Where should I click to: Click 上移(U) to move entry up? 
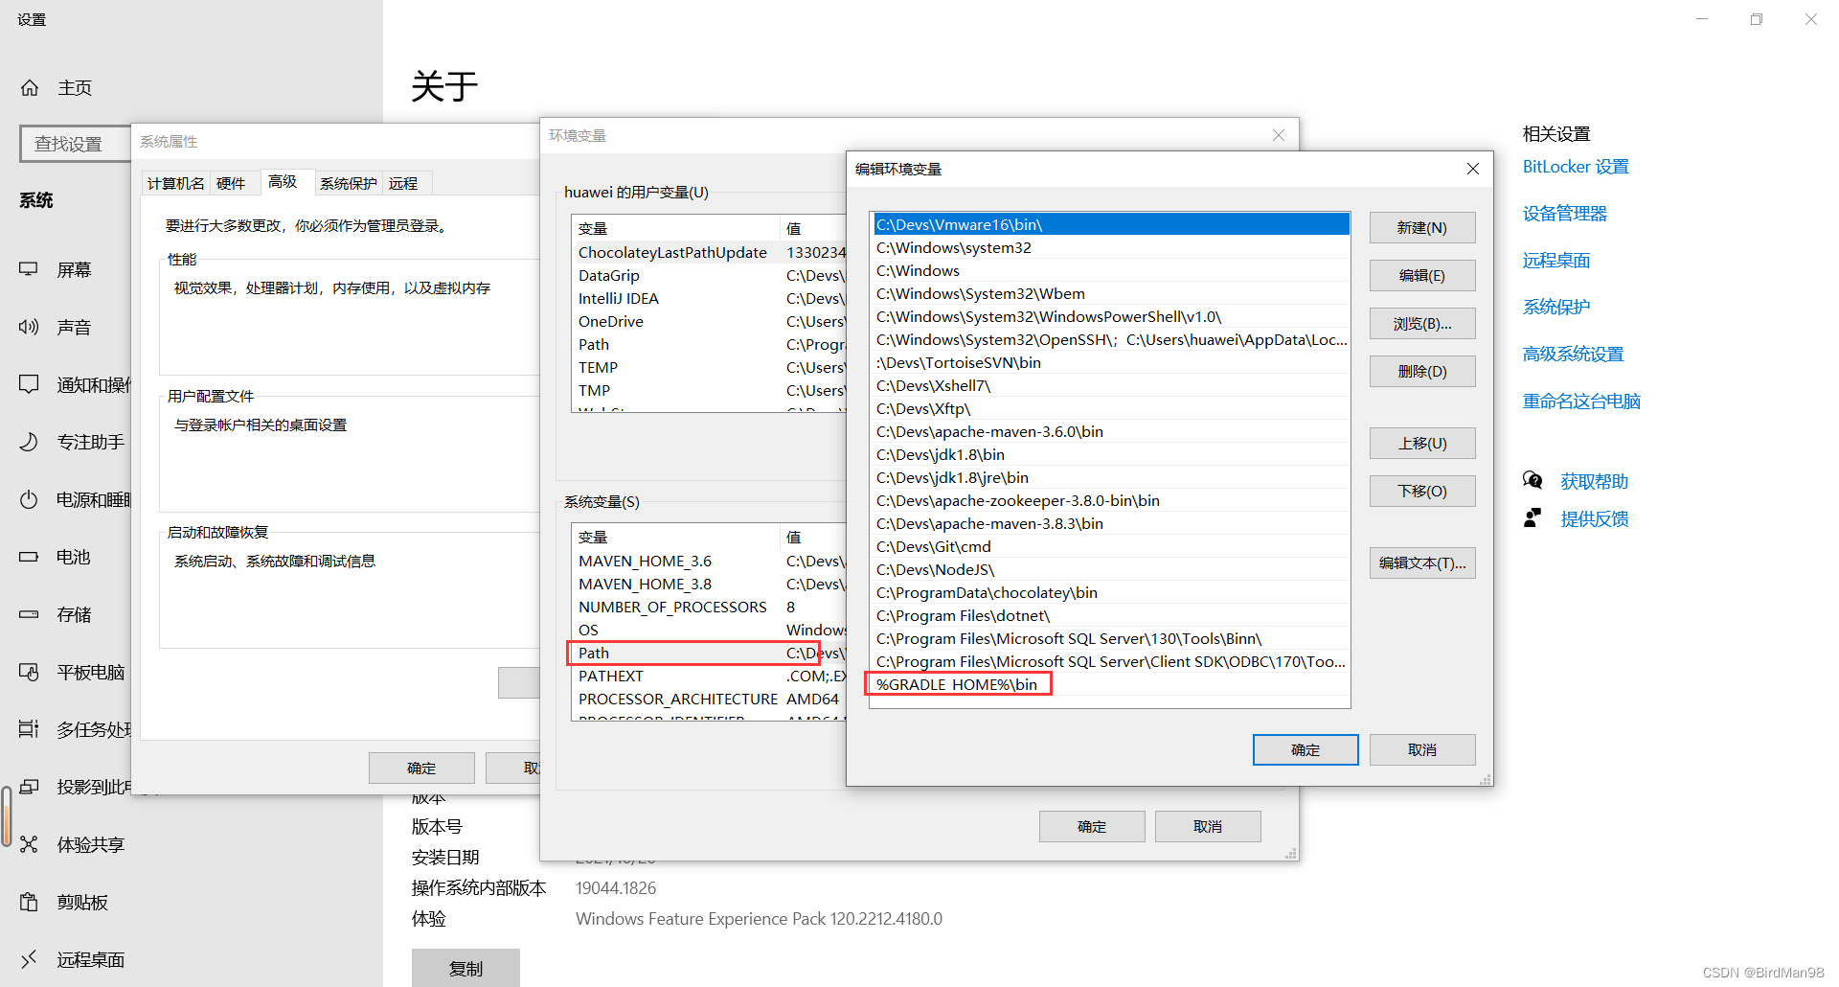click(1422, 443)
